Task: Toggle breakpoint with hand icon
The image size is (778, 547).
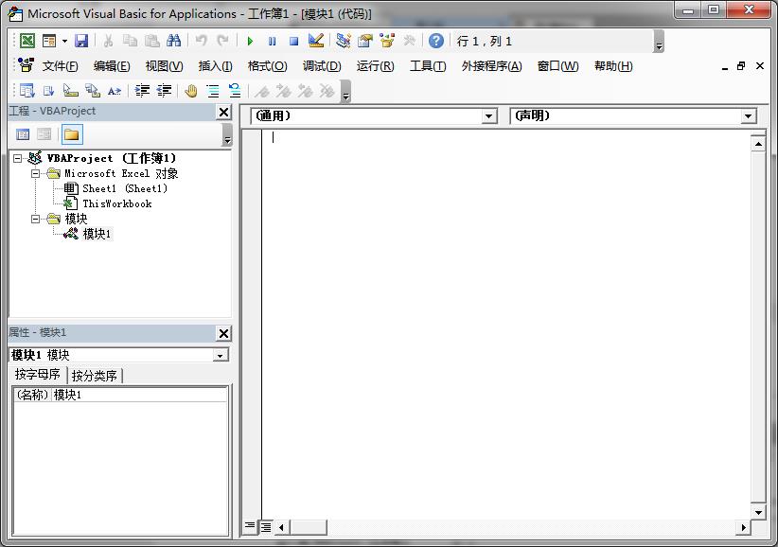Action: pos(191,91)
